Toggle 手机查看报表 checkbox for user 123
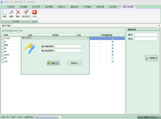 113,61
